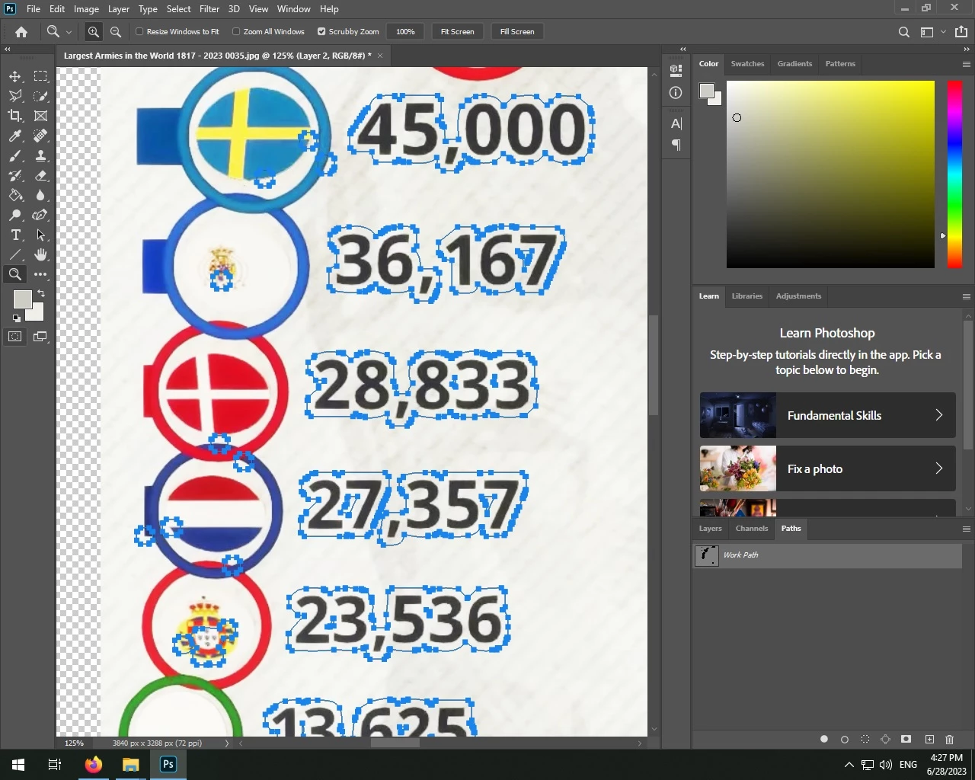This screenshot has height=780, width=975.
Task: Select the Eyedropper tool
Action: pyautogui.click(x=15, y=136)
